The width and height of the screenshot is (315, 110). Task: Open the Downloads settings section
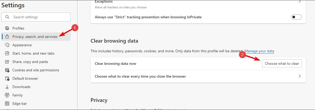coord(21,87)
